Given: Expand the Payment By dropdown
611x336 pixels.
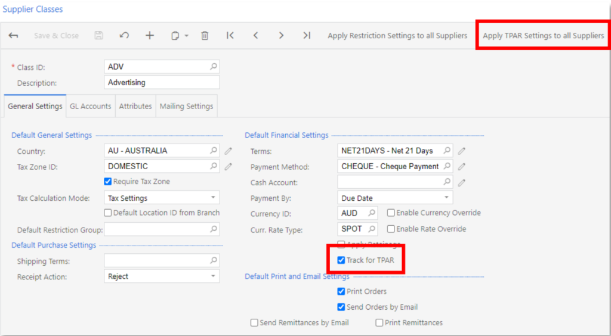Looking at the screenshot, I should 395,198.
